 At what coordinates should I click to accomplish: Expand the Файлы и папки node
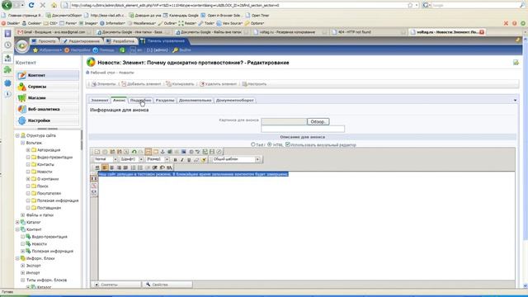[x=23, y=215]
